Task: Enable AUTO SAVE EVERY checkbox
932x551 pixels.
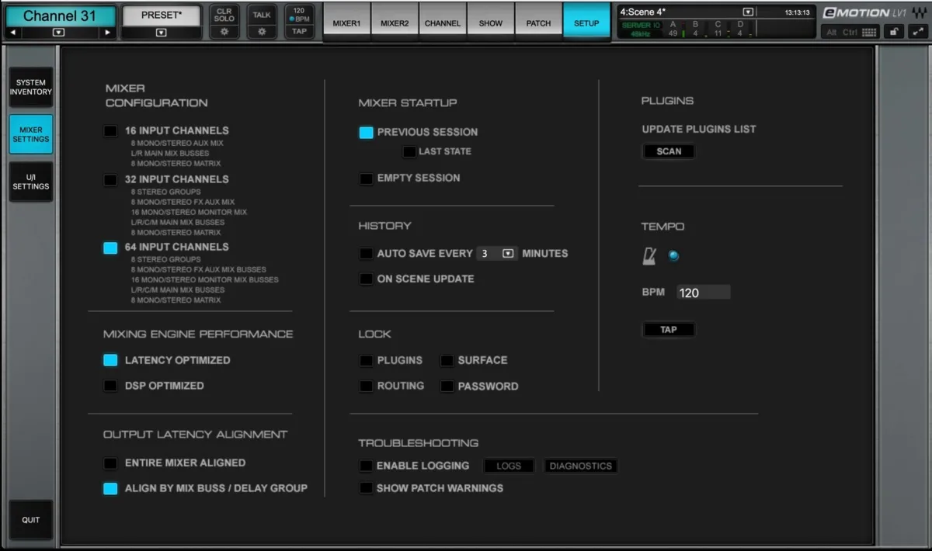Action: click(366, 254)
